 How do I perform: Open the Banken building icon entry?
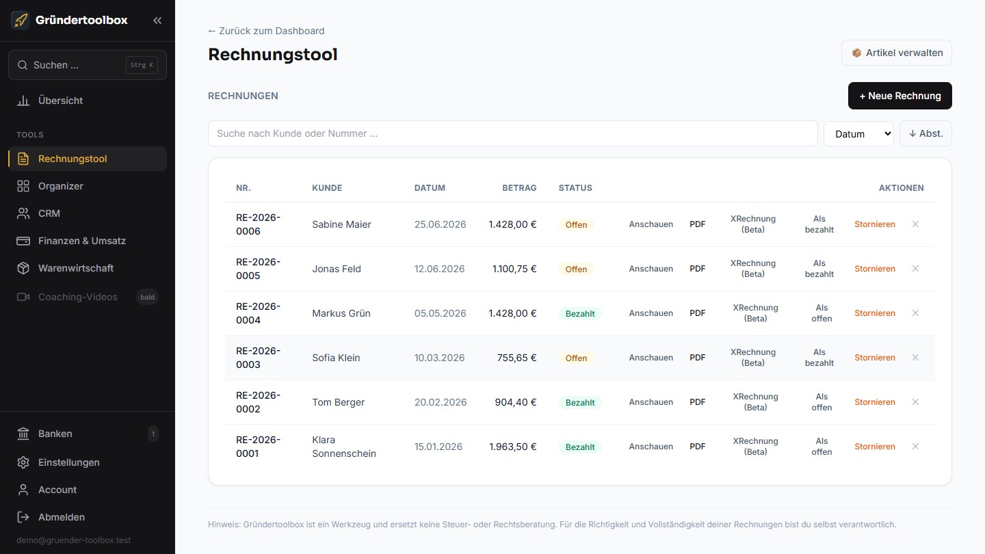(x=23, y=434)
